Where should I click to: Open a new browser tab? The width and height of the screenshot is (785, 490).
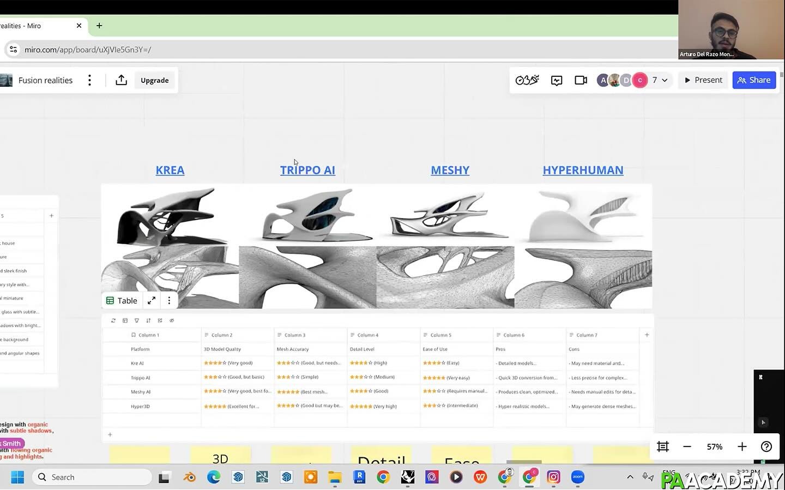(x=99, y=26)
